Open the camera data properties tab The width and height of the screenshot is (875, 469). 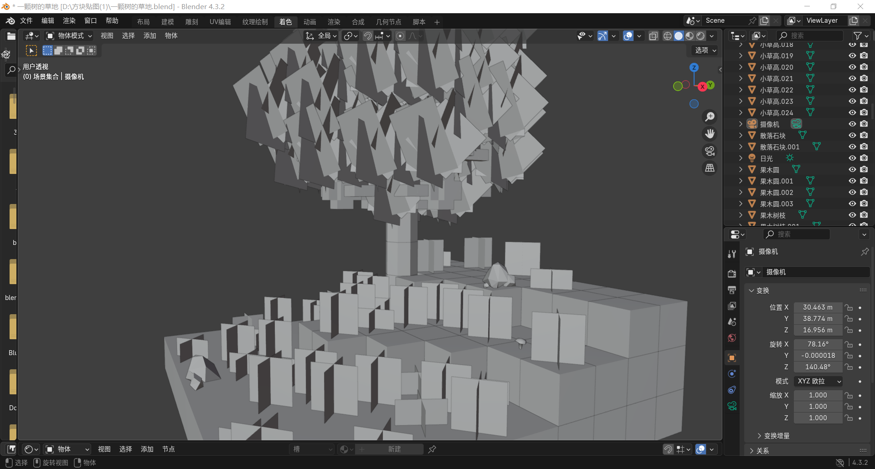click(732, 406)
